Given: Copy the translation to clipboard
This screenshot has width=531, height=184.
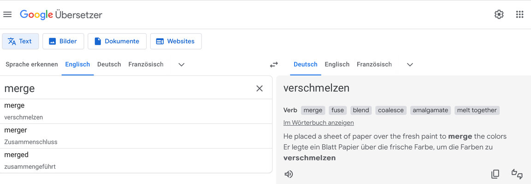Looking at the screenshot, I should [495, 174].
